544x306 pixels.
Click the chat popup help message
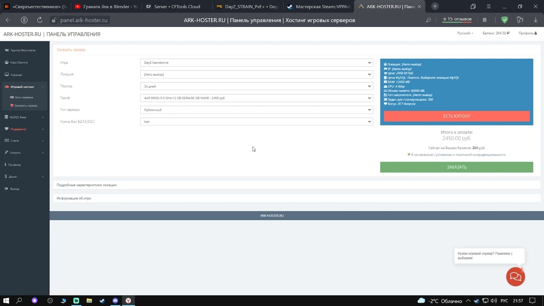coord(489,256)
